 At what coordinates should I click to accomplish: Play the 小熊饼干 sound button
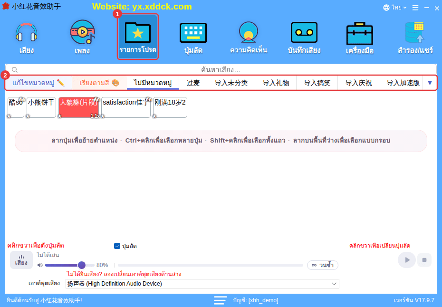click(x=41, y=107)
